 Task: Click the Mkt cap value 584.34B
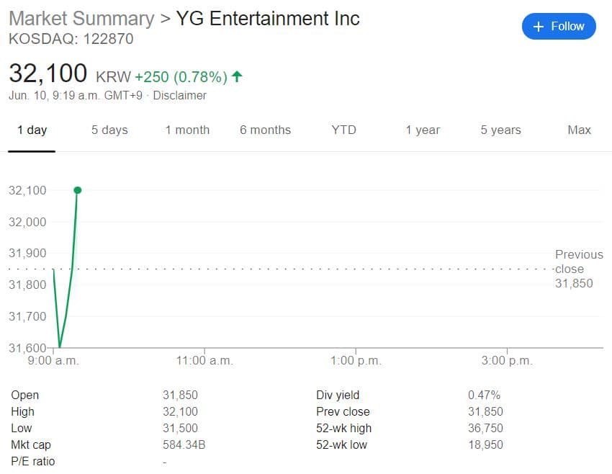tap(184, 444)
